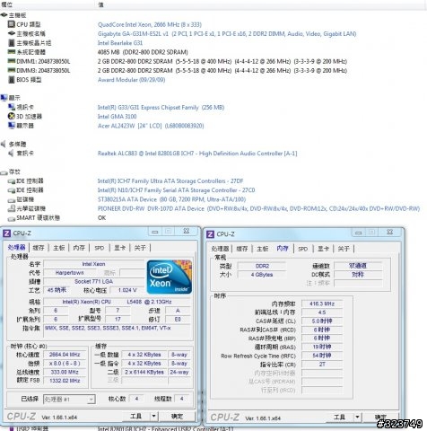
Task: Click 确定 button in CPU-Z processor window
Action: pos(177,416)
